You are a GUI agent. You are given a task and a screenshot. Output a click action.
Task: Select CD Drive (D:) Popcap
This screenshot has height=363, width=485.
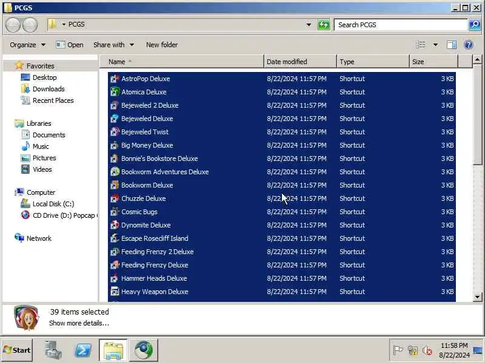coord(59,215)
